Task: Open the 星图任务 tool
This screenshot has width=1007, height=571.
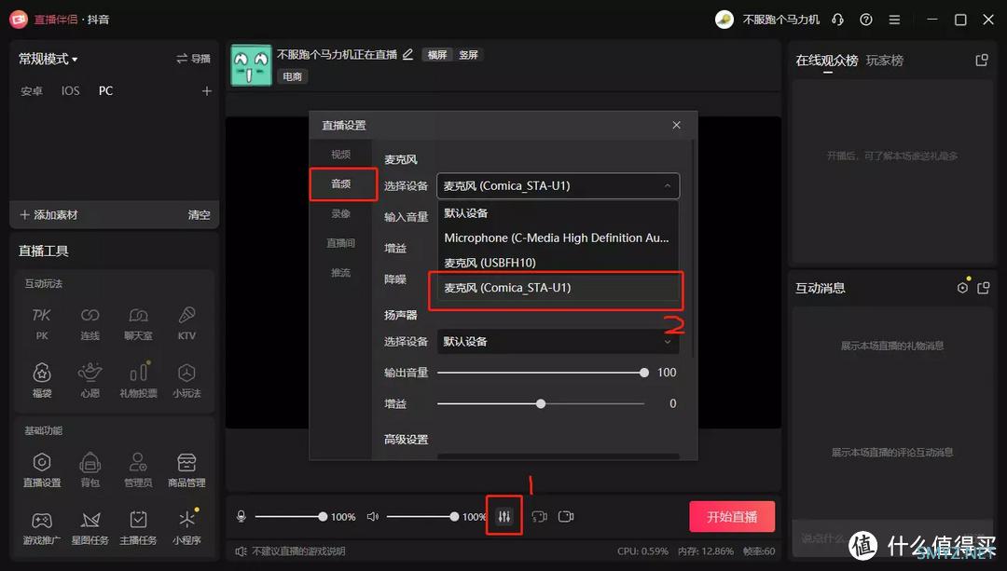Action: pyautogui.click(x=90, y=527)
